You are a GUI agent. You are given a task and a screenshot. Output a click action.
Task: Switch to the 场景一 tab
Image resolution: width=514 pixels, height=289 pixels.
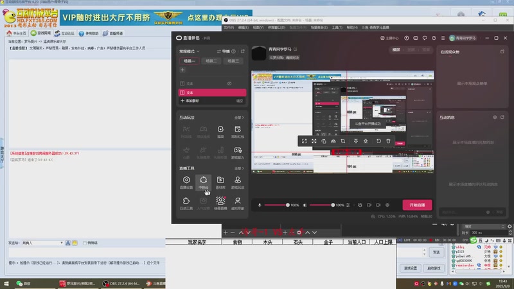pyautogui.click(x=189, y=61)
